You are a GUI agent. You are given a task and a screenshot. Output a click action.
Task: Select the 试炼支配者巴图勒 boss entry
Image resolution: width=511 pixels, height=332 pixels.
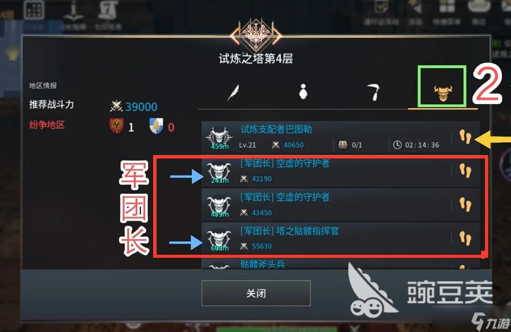pyautogui.click(x=340, y=137)
